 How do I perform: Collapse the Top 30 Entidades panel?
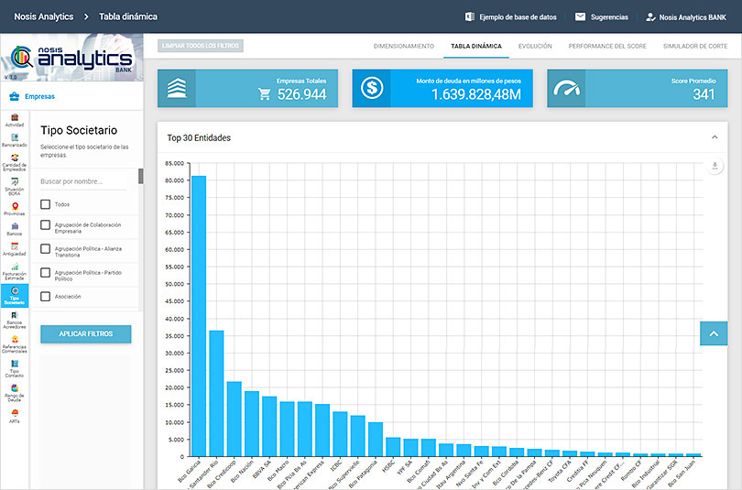click(x=715, y=137)
